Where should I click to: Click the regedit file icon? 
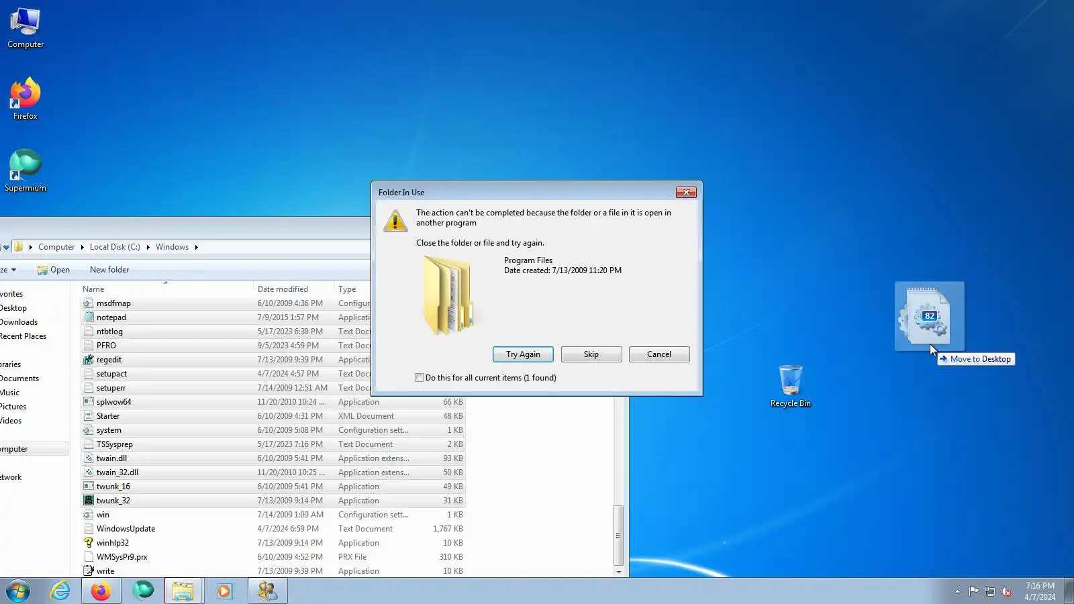[x=89, y=360]
